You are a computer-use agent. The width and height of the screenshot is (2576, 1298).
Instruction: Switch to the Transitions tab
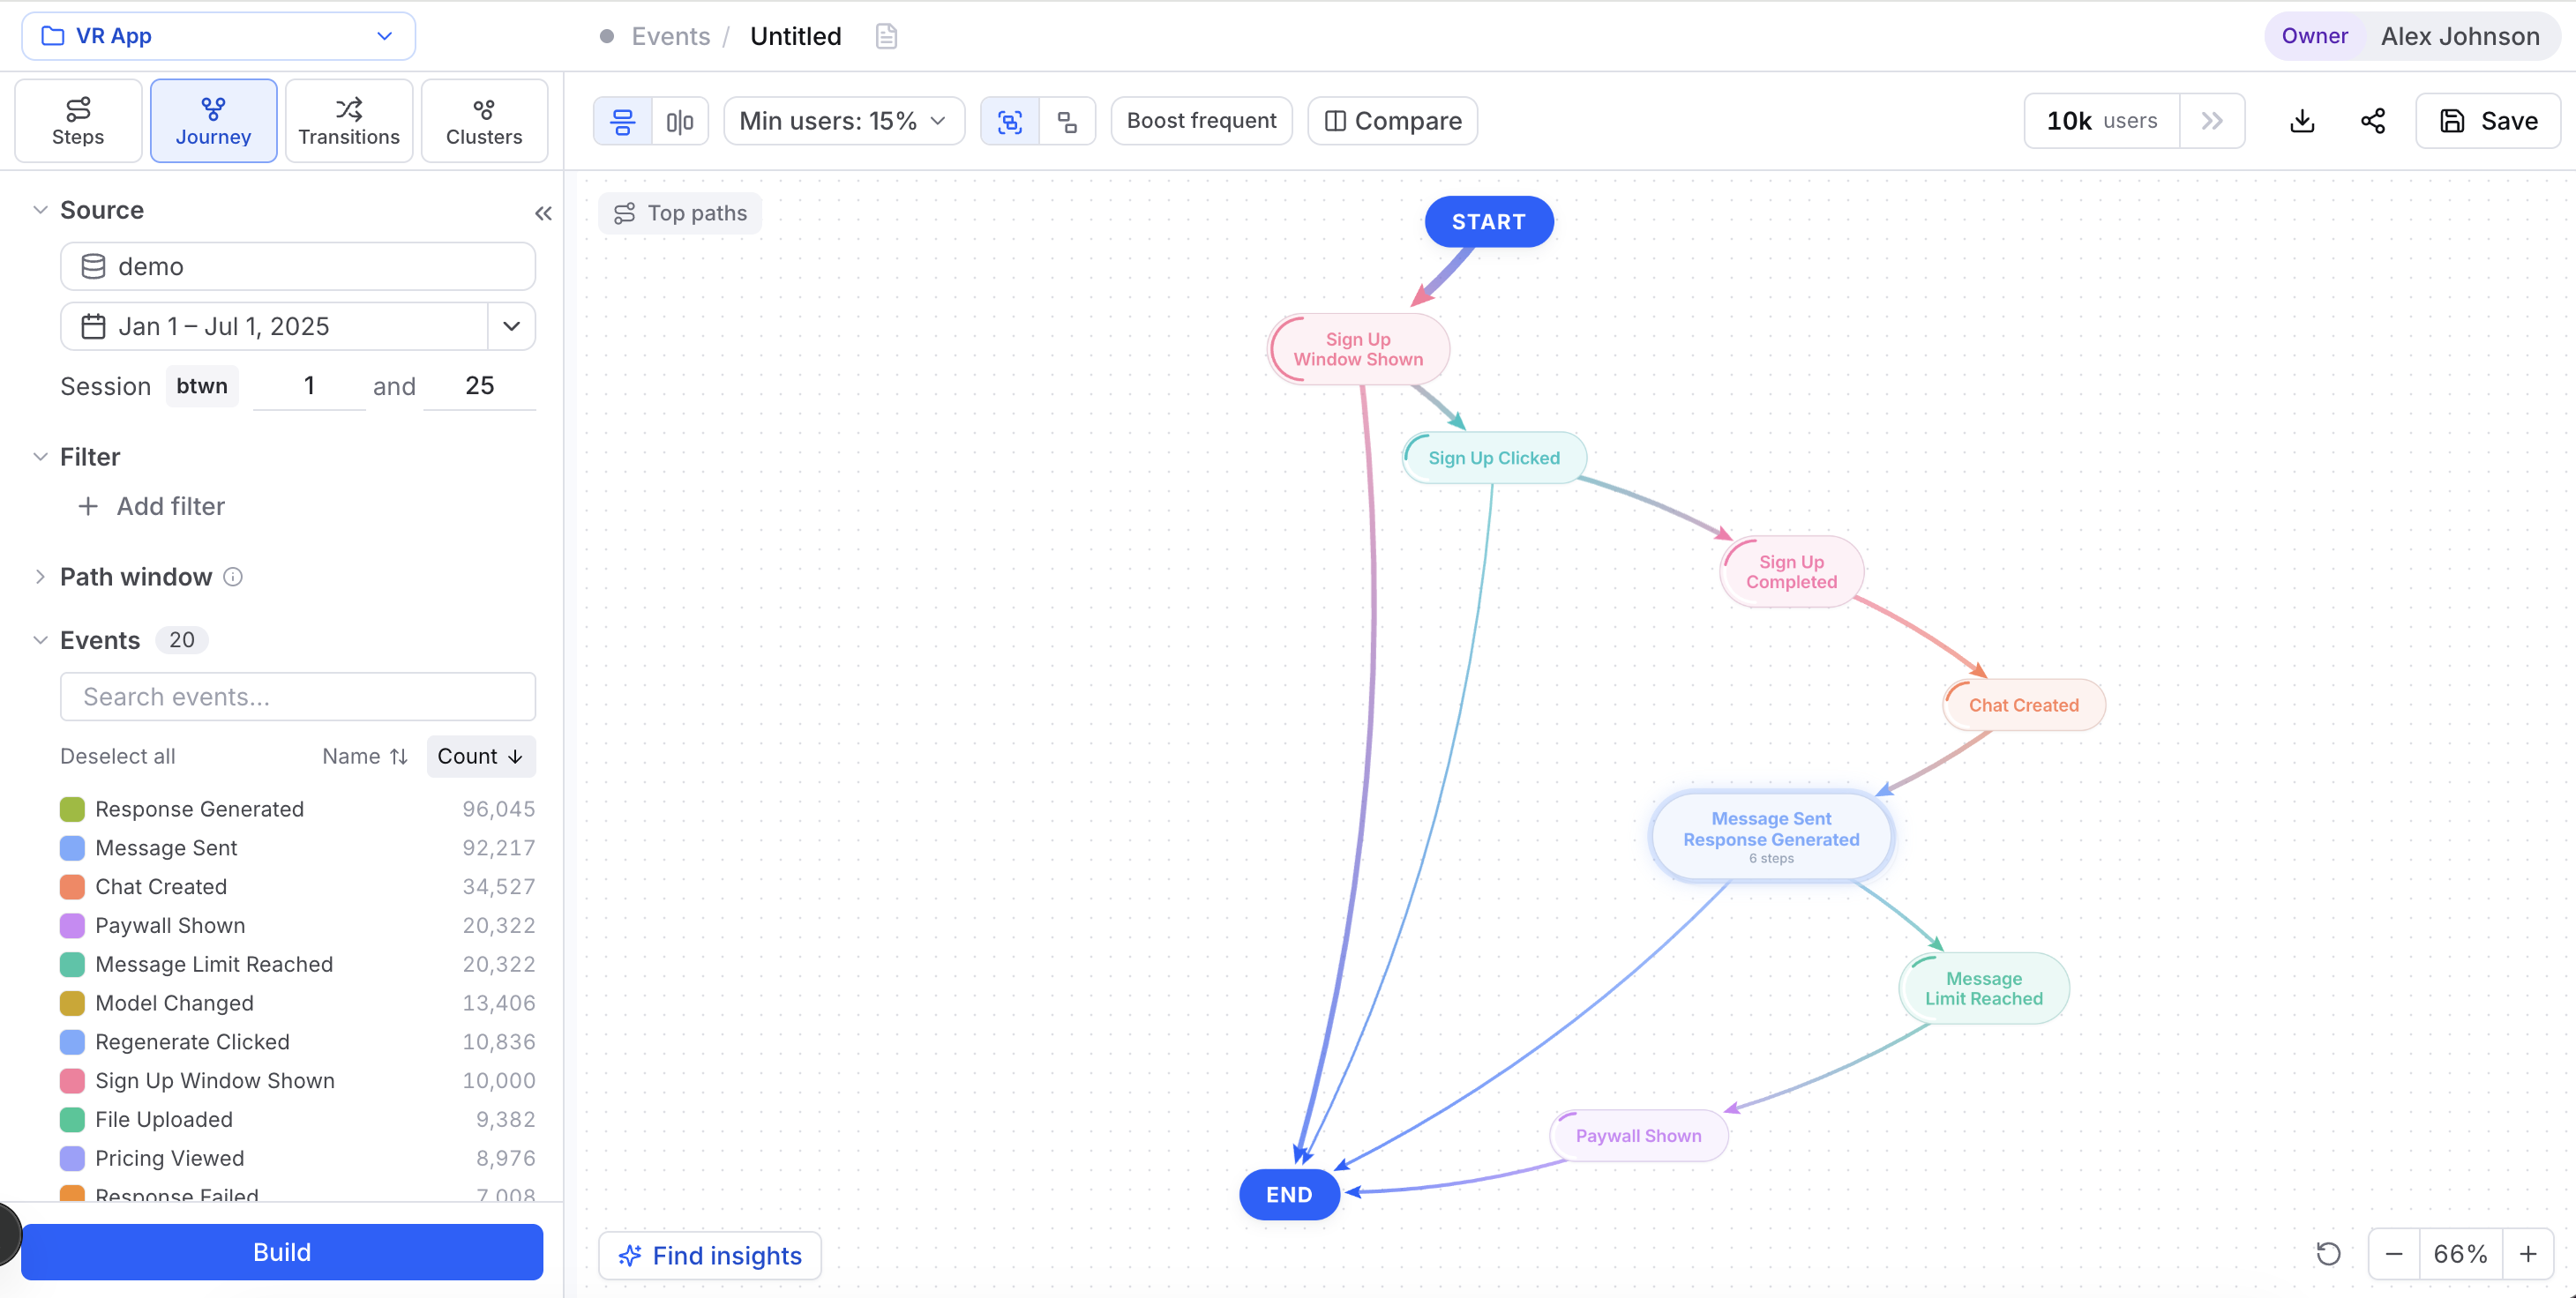click(349, 121)
